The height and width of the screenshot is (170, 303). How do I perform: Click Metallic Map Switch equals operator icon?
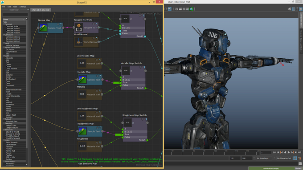(126, 71)
